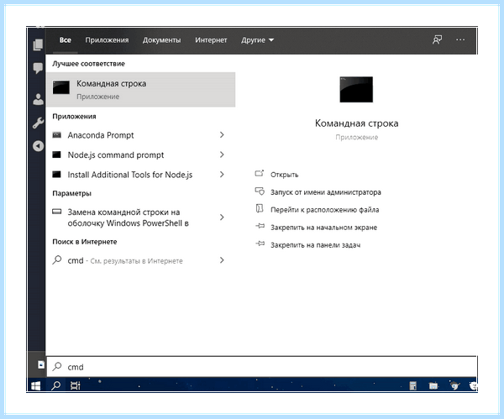Switch to the Документы tab

161,40
